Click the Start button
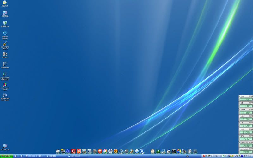This screenshot has height=158, width=253. pyautogui.click(x=6, y=156)
